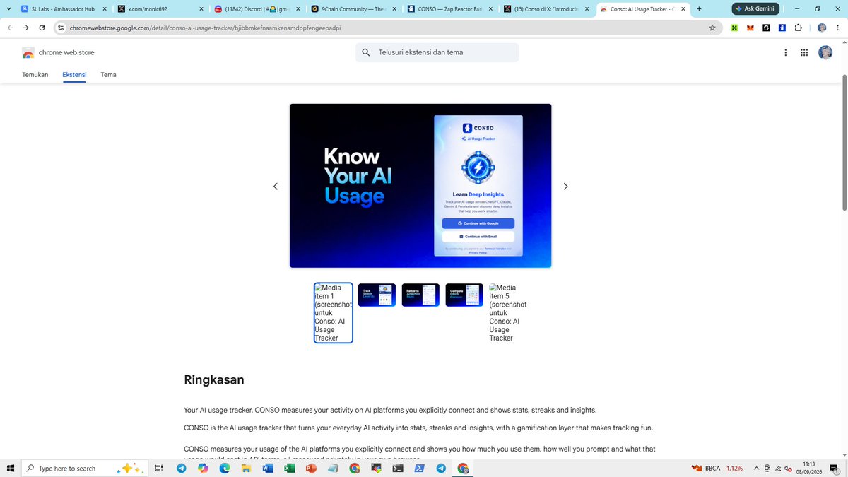Close the x.com/monic692 tab
Image resolution: width=848 pixels, height=477 pixels.
pos(201,9)
